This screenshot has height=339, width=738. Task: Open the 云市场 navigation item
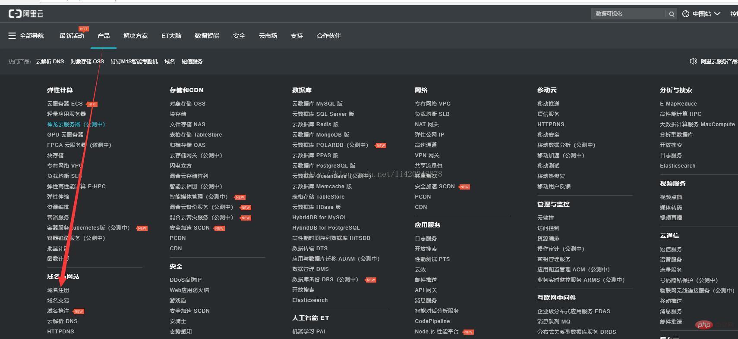pos(268,36)
